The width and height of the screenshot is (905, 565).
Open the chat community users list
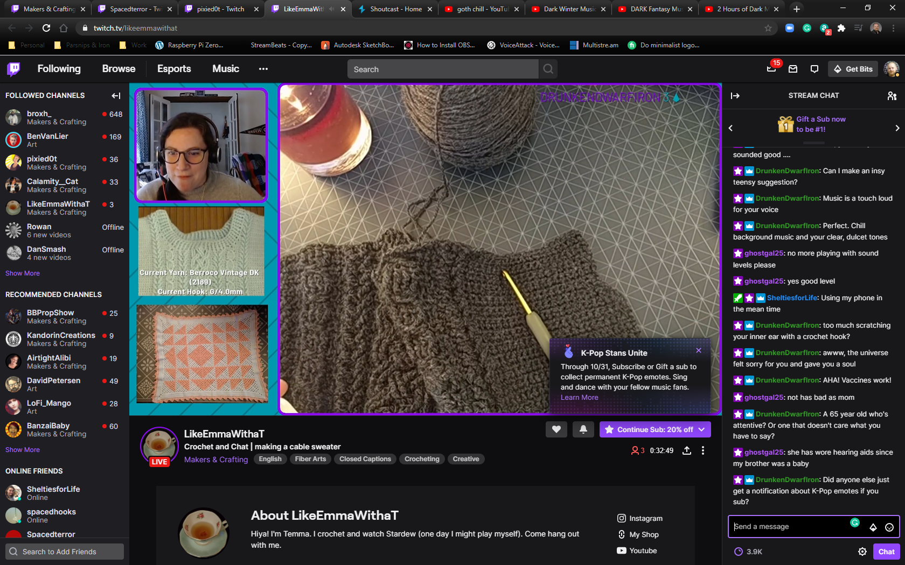click(892, 96)
